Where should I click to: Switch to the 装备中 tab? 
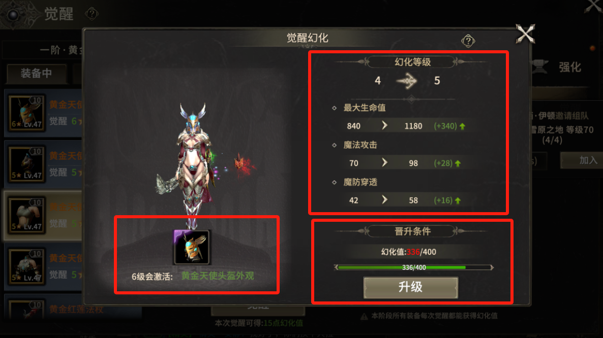click(37, 73)
